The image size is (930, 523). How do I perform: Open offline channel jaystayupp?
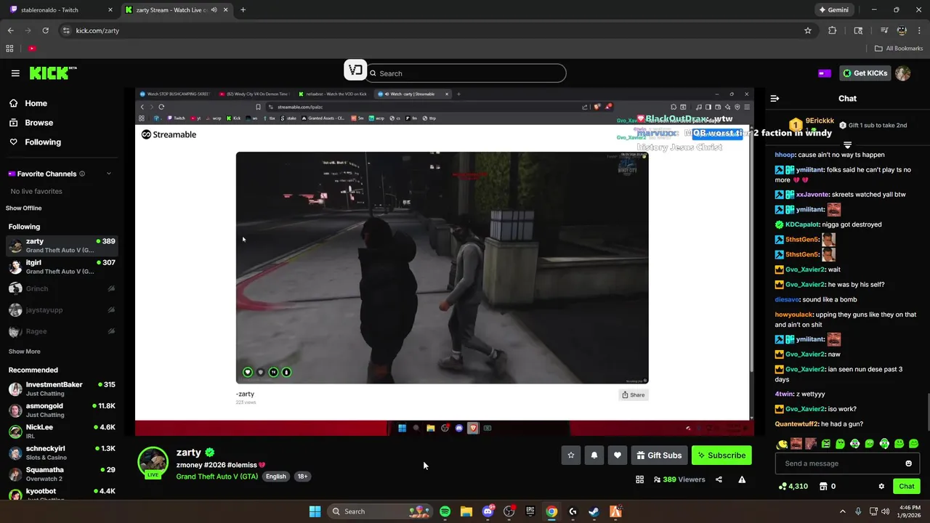(x=62, y=310)
